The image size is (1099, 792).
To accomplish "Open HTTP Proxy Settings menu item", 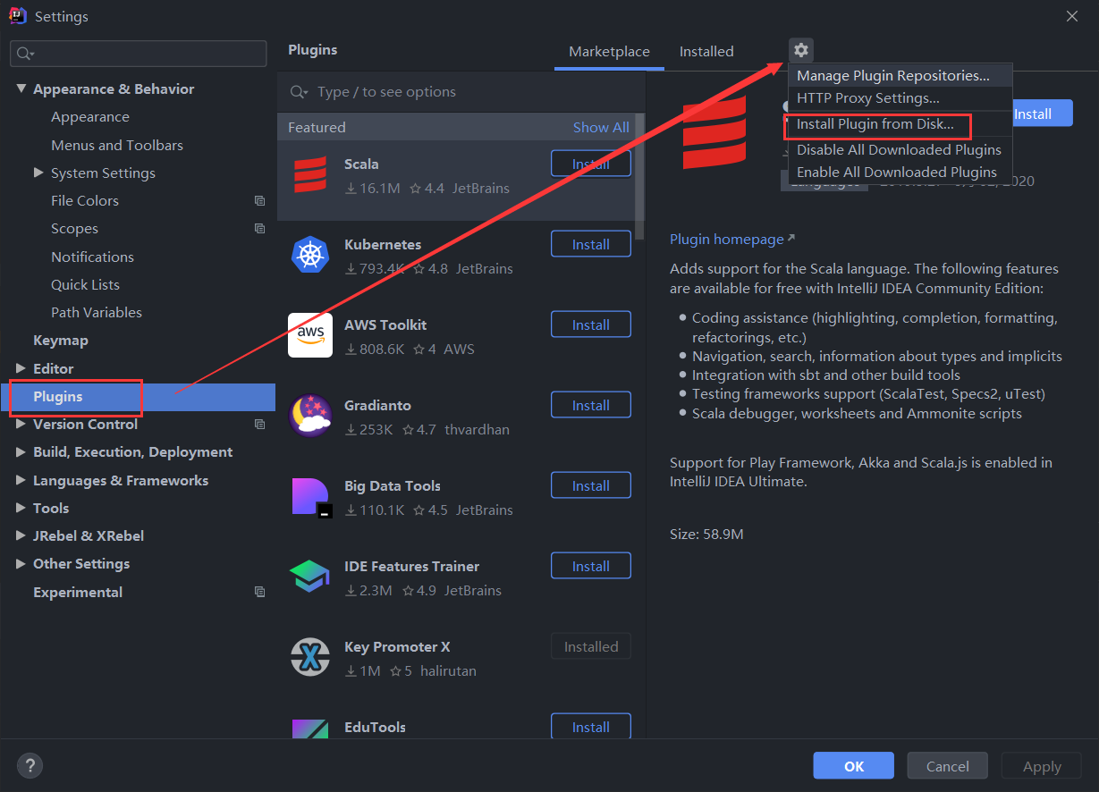I will 899,98.
